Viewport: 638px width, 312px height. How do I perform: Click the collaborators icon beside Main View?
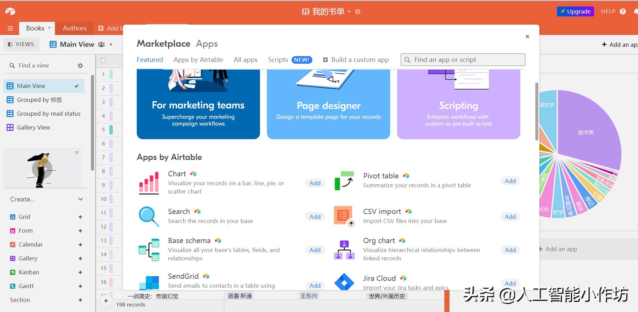pyautogui.click(x=101, y=44)
